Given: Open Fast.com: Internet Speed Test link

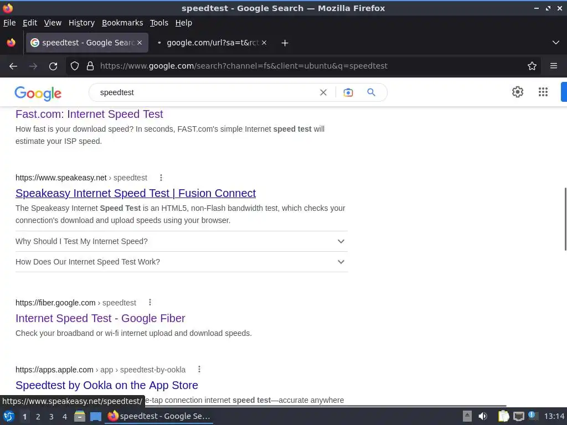Looking at the screenshot, I should pyautogui.click(x=89, y=114).
